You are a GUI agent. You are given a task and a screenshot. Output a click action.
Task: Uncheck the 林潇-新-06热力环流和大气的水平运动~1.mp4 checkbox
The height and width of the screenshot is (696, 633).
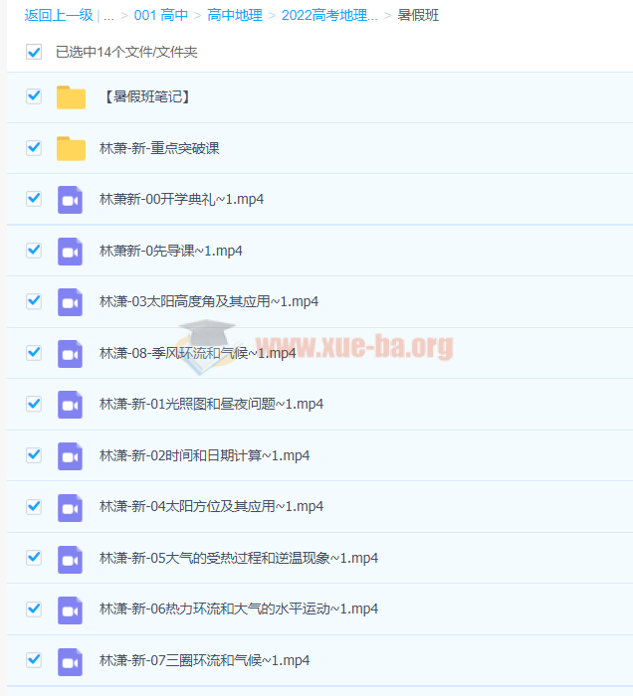tap(34, 609)
